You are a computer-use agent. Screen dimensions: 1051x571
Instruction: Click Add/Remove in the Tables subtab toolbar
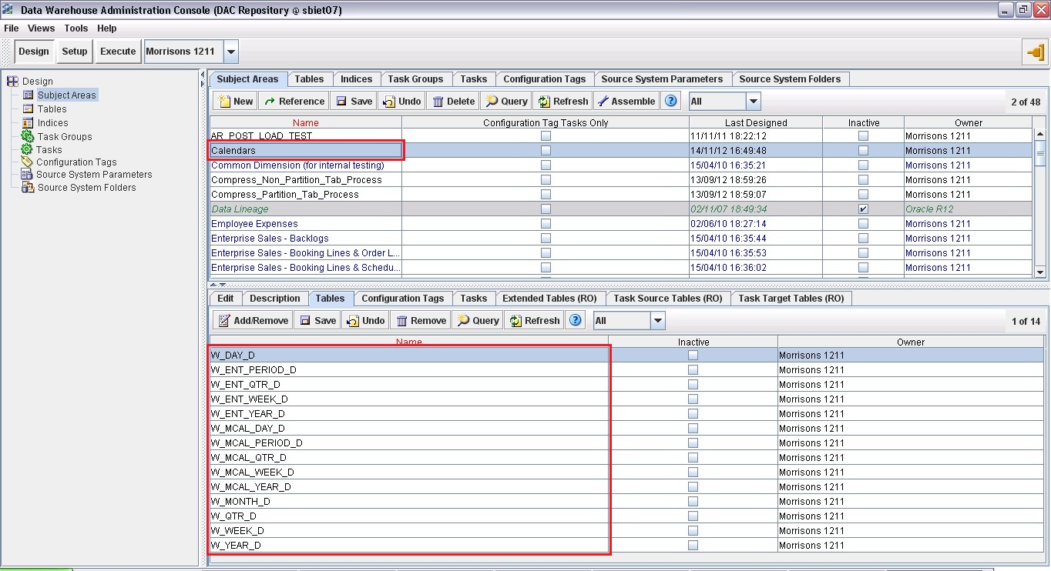pyautogui.click(x=251, y=320)
